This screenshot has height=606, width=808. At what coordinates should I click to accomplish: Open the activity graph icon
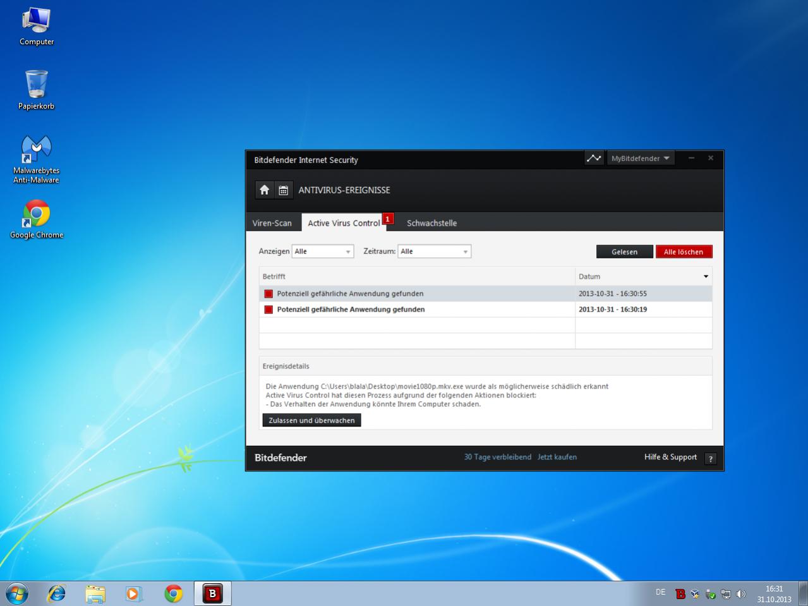594,158
